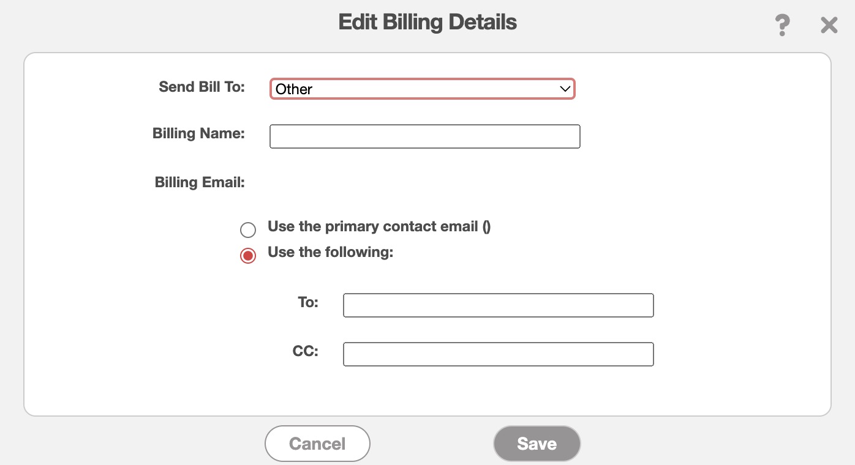Viewport: 855px width, 465px height.
Task: Click into the CC email field
Action: (498, 354)
